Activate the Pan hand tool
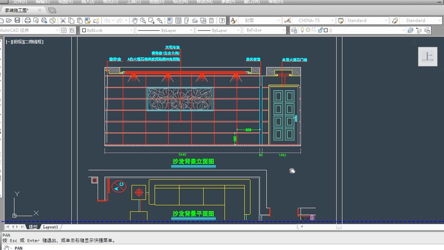 [135, 21]
